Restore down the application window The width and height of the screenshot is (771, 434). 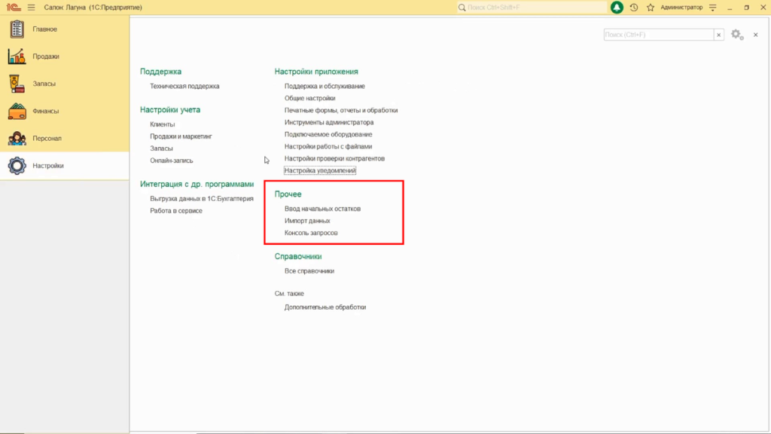746,8
